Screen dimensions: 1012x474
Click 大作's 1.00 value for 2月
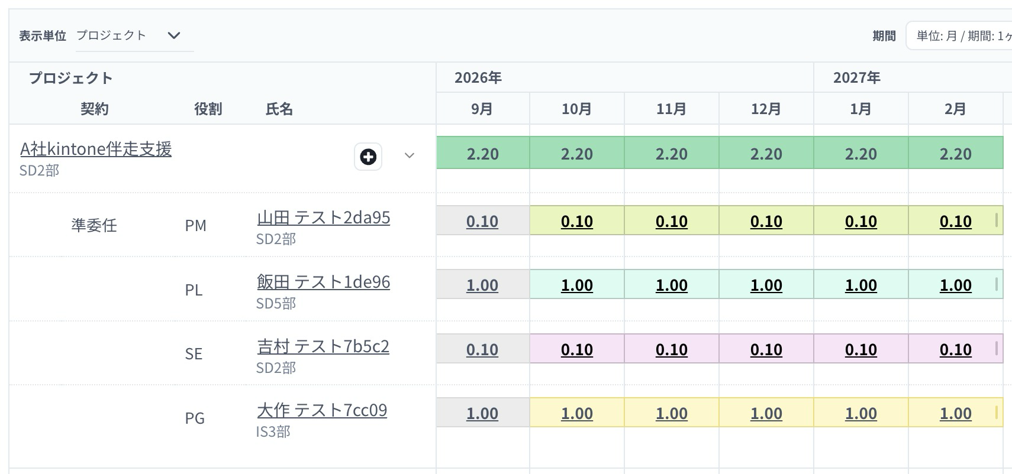[956, 413]
